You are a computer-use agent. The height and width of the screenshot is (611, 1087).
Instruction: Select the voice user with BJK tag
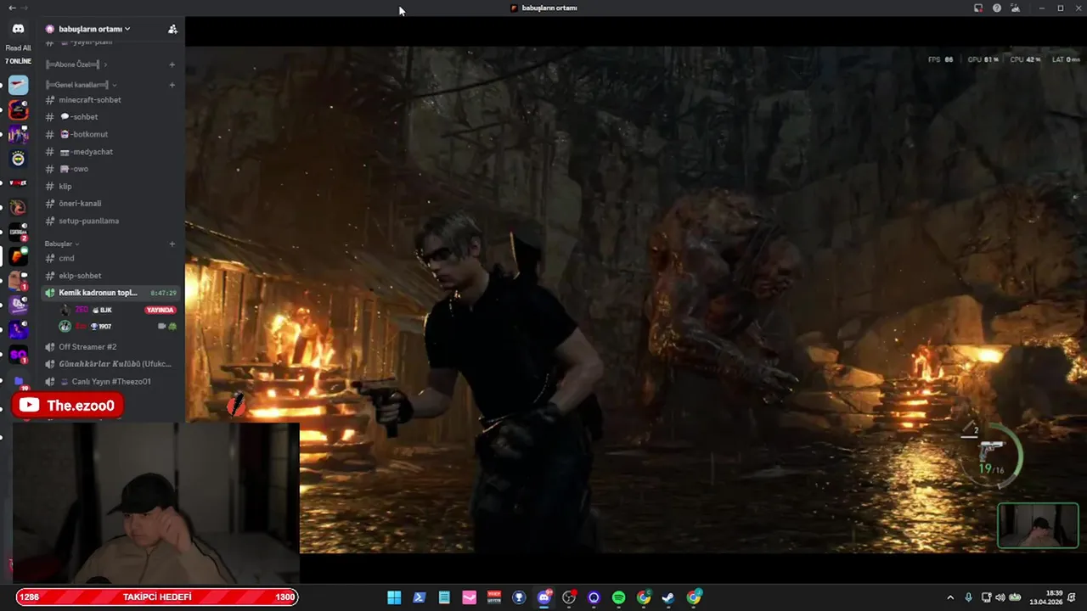(x=117, y=310)
